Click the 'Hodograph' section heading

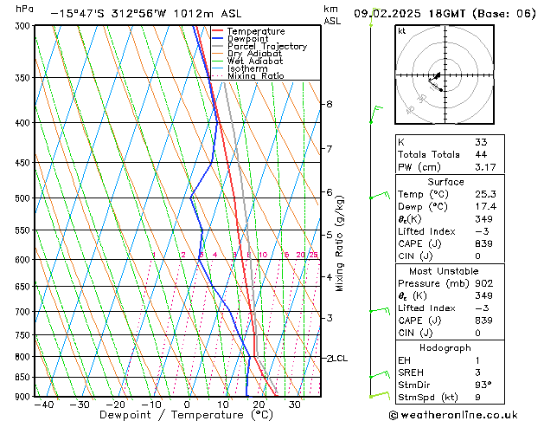pyautogui.click(x=445, y=347)
